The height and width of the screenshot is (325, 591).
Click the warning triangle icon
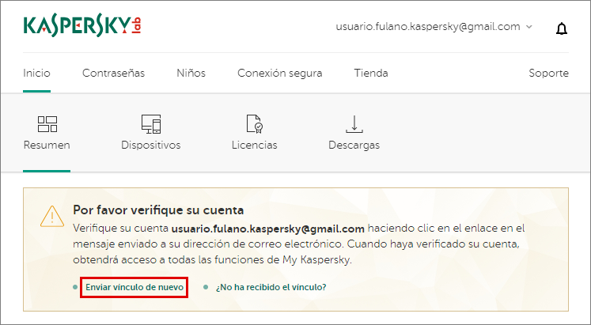point(52,216)
